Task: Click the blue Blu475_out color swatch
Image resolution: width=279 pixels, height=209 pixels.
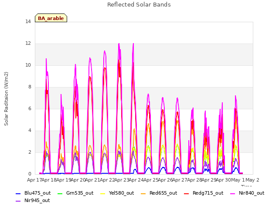Action: (x=18, y=193)
